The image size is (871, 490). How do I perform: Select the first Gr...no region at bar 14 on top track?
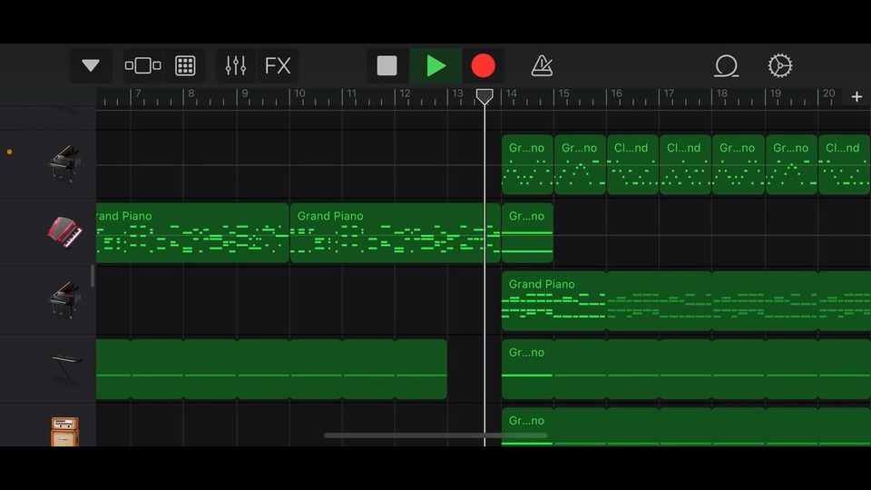(527, 164)
